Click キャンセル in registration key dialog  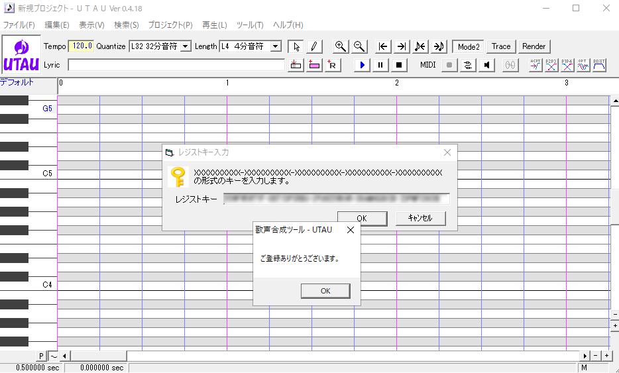click(420, 218)
